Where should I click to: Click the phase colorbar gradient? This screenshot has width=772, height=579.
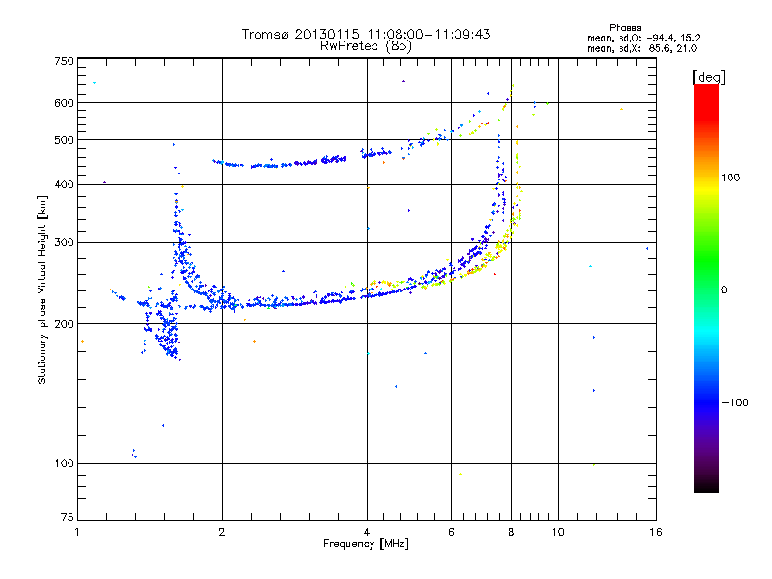[706, 289]
